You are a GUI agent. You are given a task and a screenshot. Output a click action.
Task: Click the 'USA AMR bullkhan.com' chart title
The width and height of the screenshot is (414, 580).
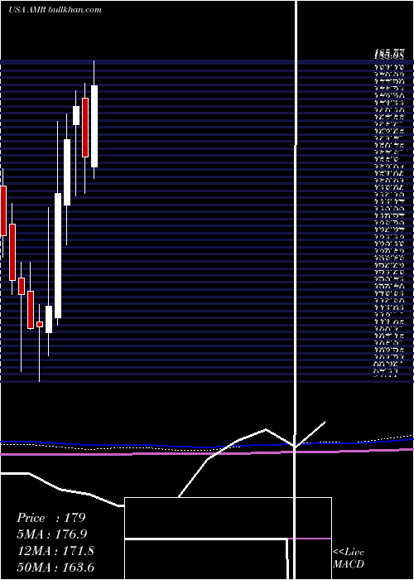(x=55, y=10)
